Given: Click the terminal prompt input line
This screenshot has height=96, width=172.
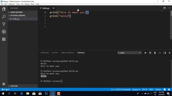Looking at the screenshot, I should [x=51, y=81].
